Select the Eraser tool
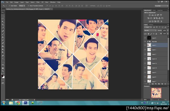 point(3,43)
